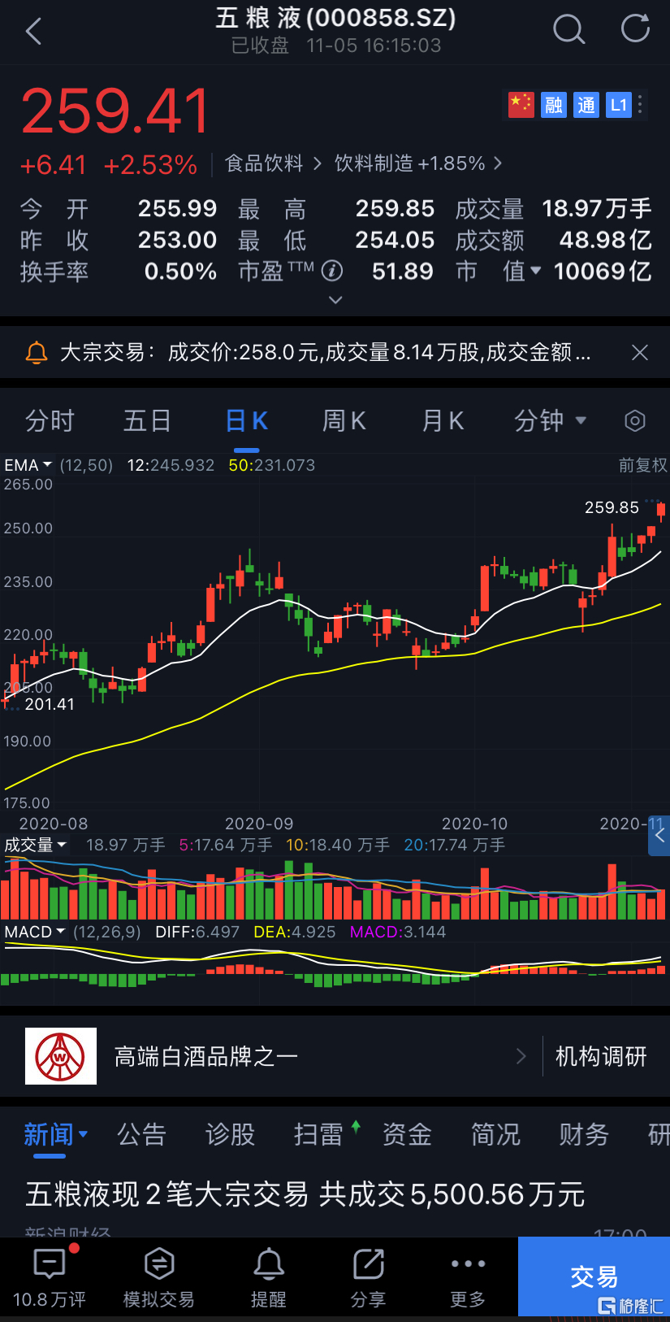Open the 成交量 indicator dropdown
Screen dimensions: 670x1322
[35, 845]
